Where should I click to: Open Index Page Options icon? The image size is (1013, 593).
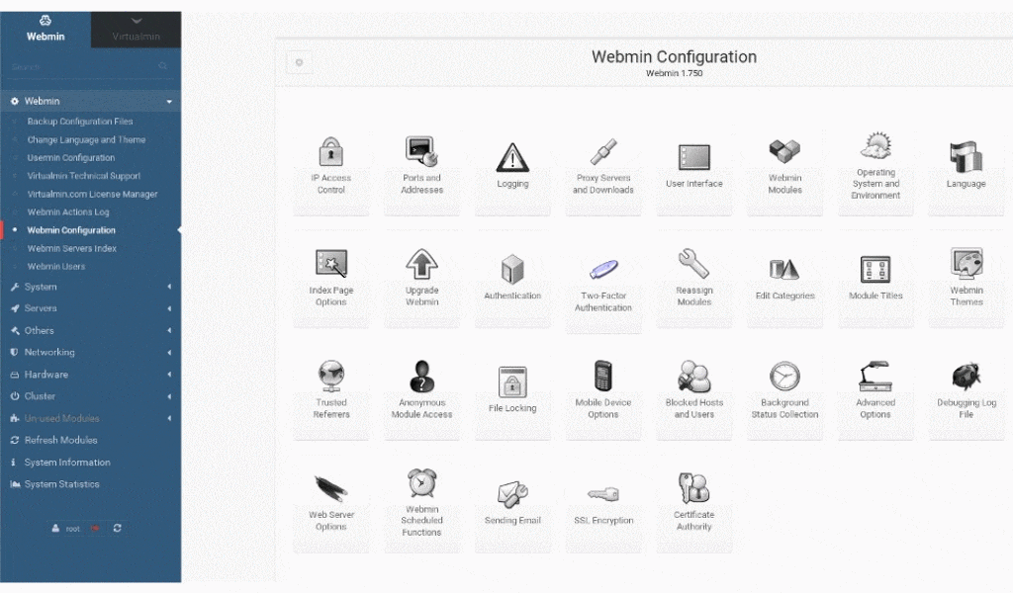(330, 264)
